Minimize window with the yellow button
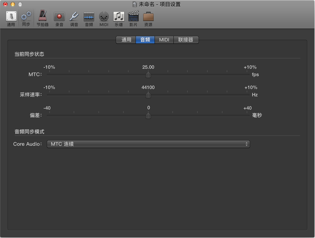The width and height of the screenshot is (315, 238). [x=13, y=4]
